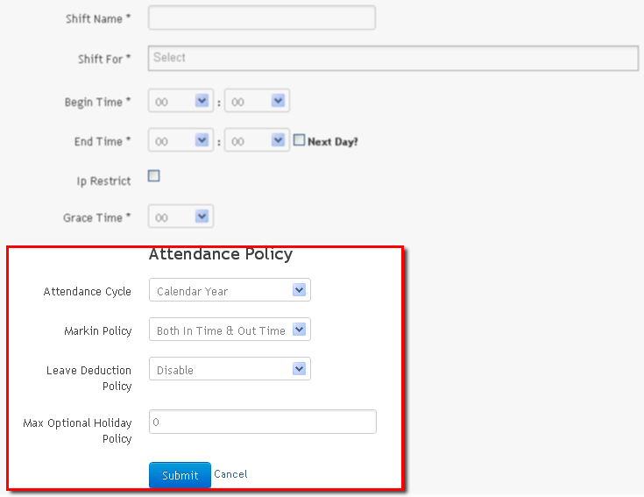Screen dimensions: 644x497
Task: Click the Max Optional Holiday Policy field
Action: tap(263, 422)
